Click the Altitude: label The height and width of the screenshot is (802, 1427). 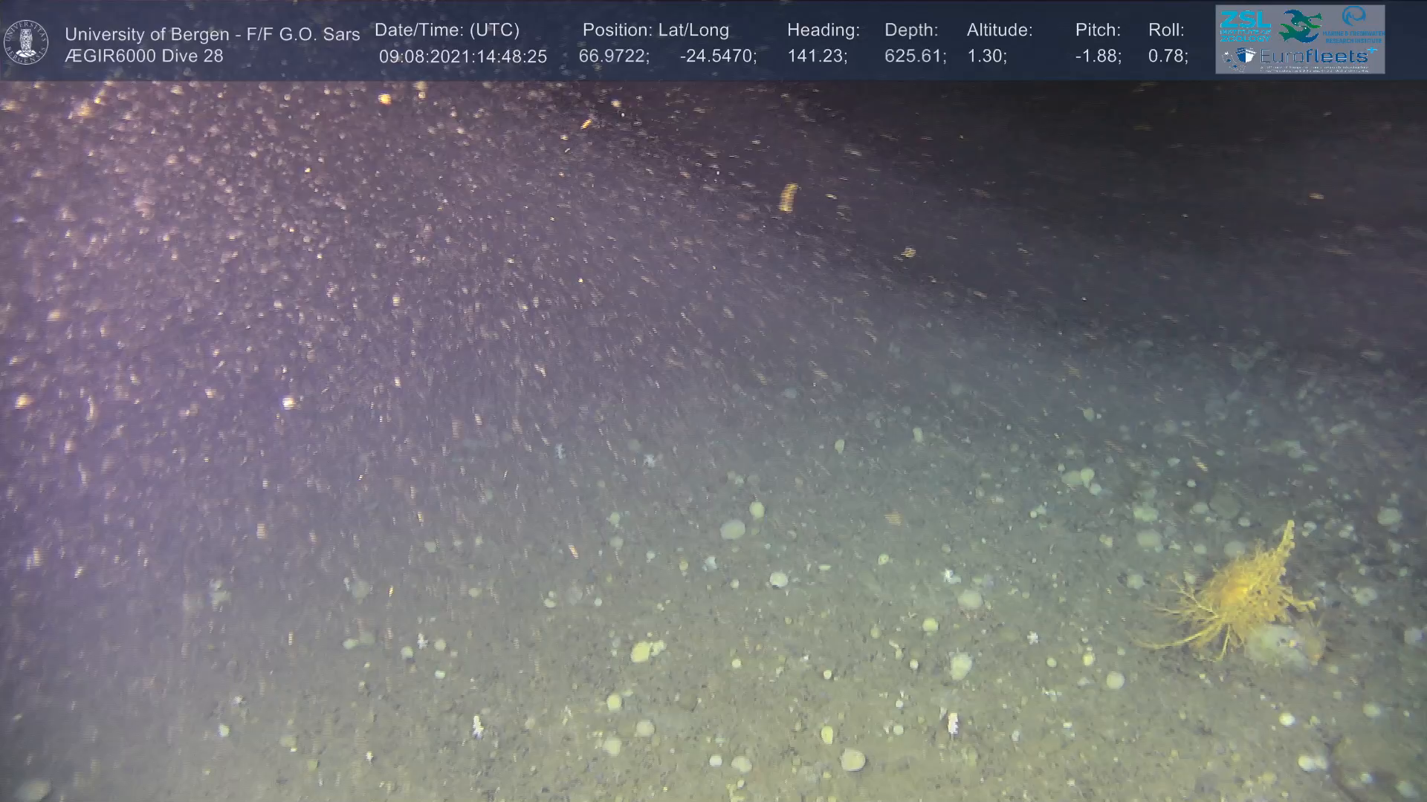pyautogui.click(x=999, y=30)
